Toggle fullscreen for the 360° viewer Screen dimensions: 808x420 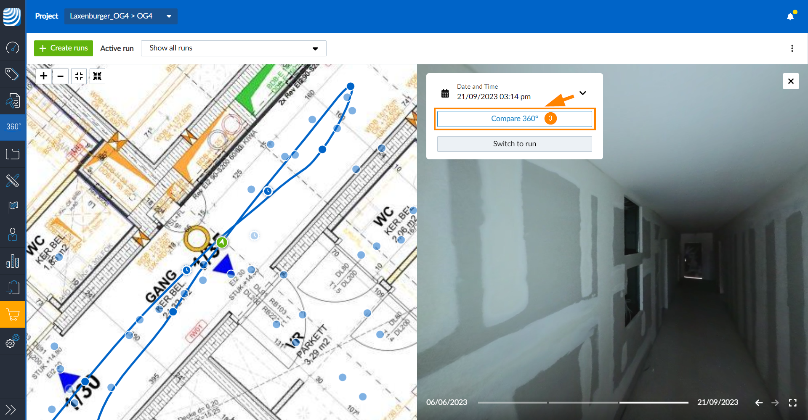pyautogui.click(x=793, y=403)
